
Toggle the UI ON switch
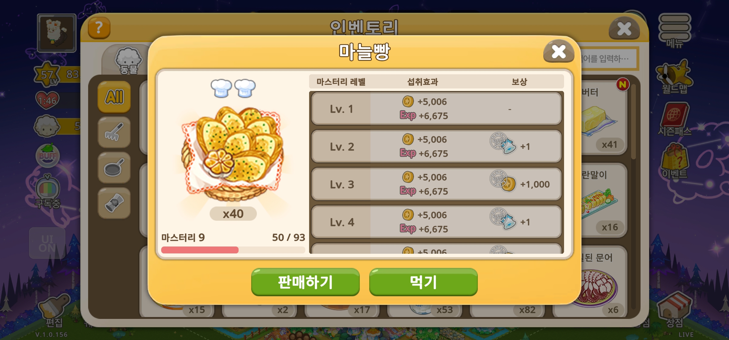click(47, 243)
